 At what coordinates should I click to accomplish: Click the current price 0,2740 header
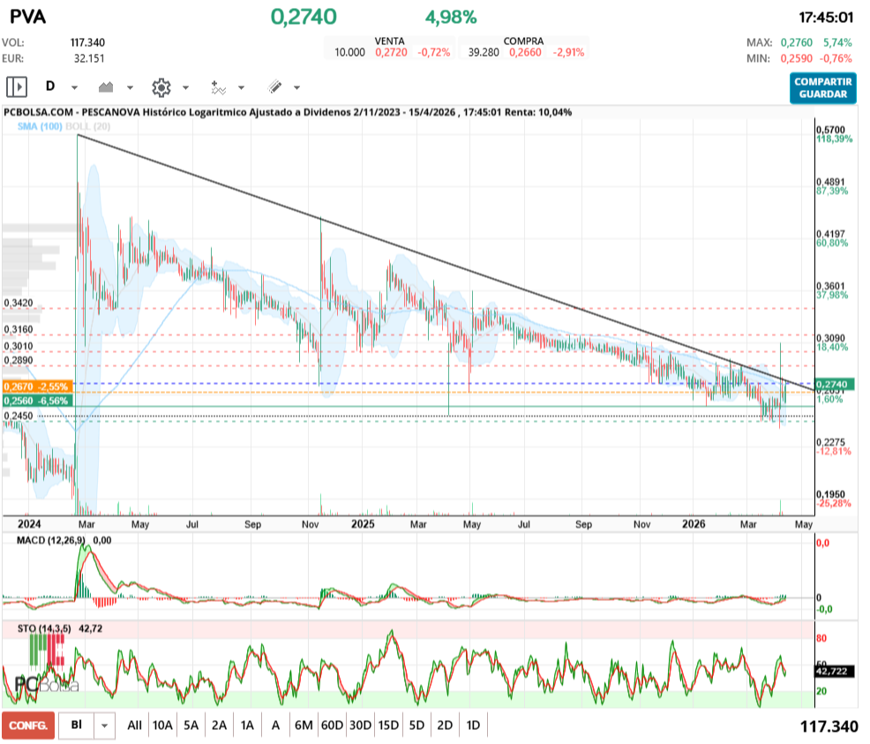coord(304,17)
